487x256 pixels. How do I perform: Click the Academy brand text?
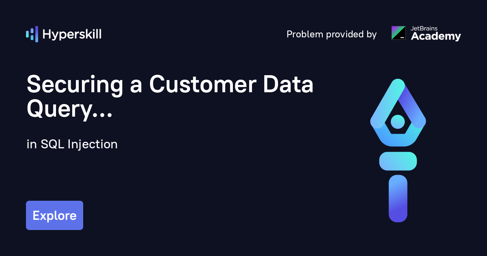436,37
